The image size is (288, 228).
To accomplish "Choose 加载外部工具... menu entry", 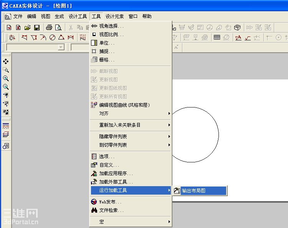I will coord(131,182).
